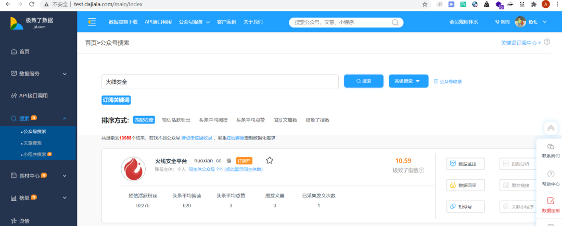Screen dimensions: 562x226
Task: Expand 榜单 sidebar menu
Action: pyautogui.click(x=39, y=197)
